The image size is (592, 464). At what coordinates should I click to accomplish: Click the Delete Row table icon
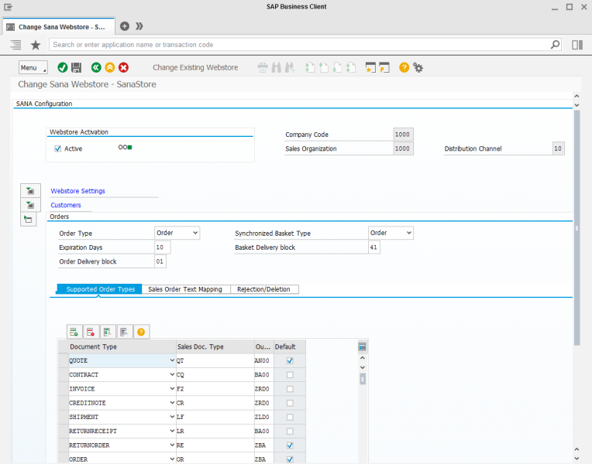coord(91,332)
